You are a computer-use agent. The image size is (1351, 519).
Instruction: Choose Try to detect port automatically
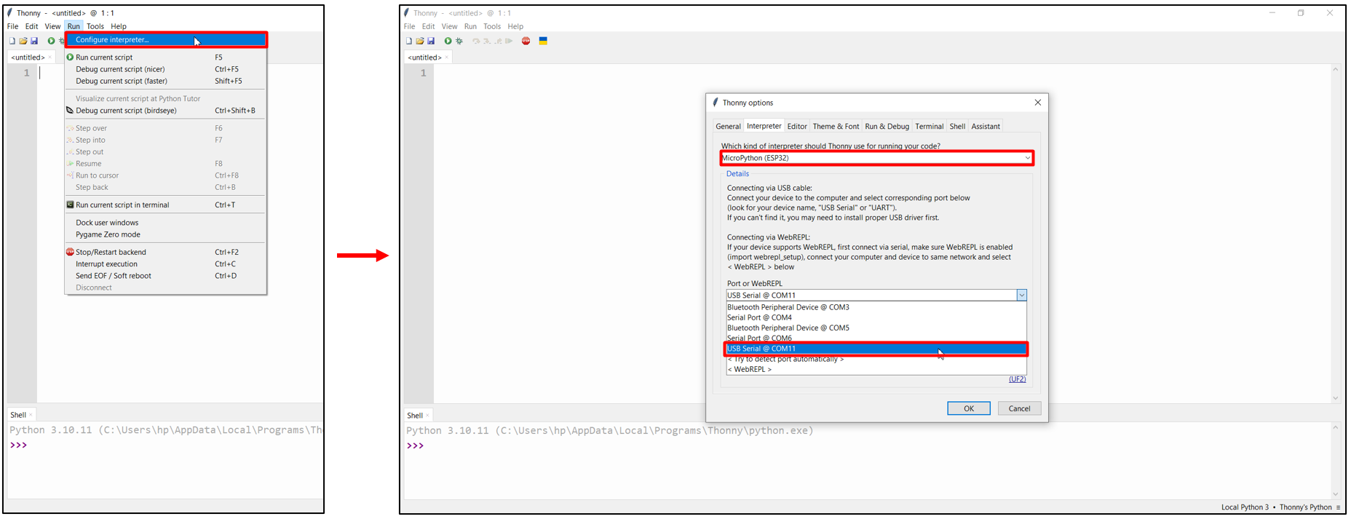[876, 359]
